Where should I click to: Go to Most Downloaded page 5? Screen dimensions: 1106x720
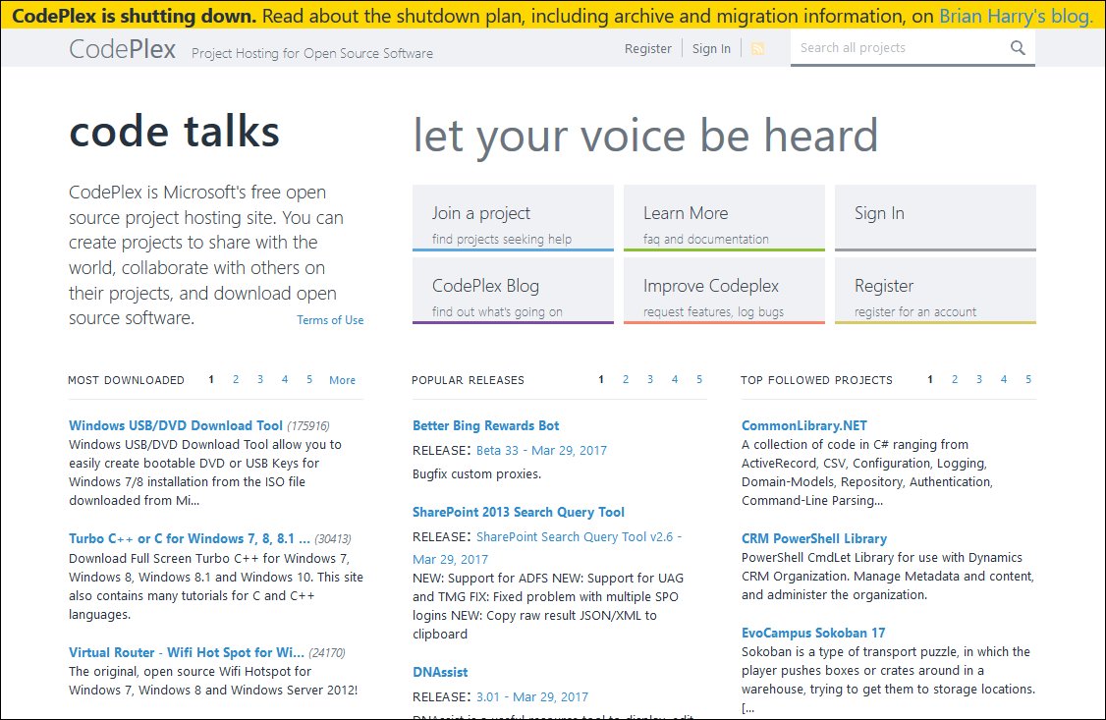[309, 379]
